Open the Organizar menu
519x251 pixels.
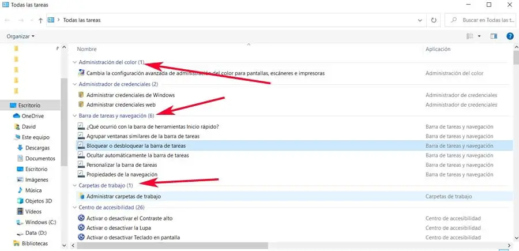(x=20, y=36)
